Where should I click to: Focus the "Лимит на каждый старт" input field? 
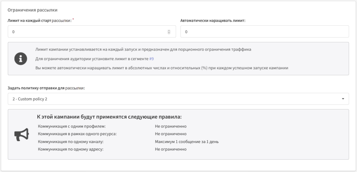[x=88, y=32]
